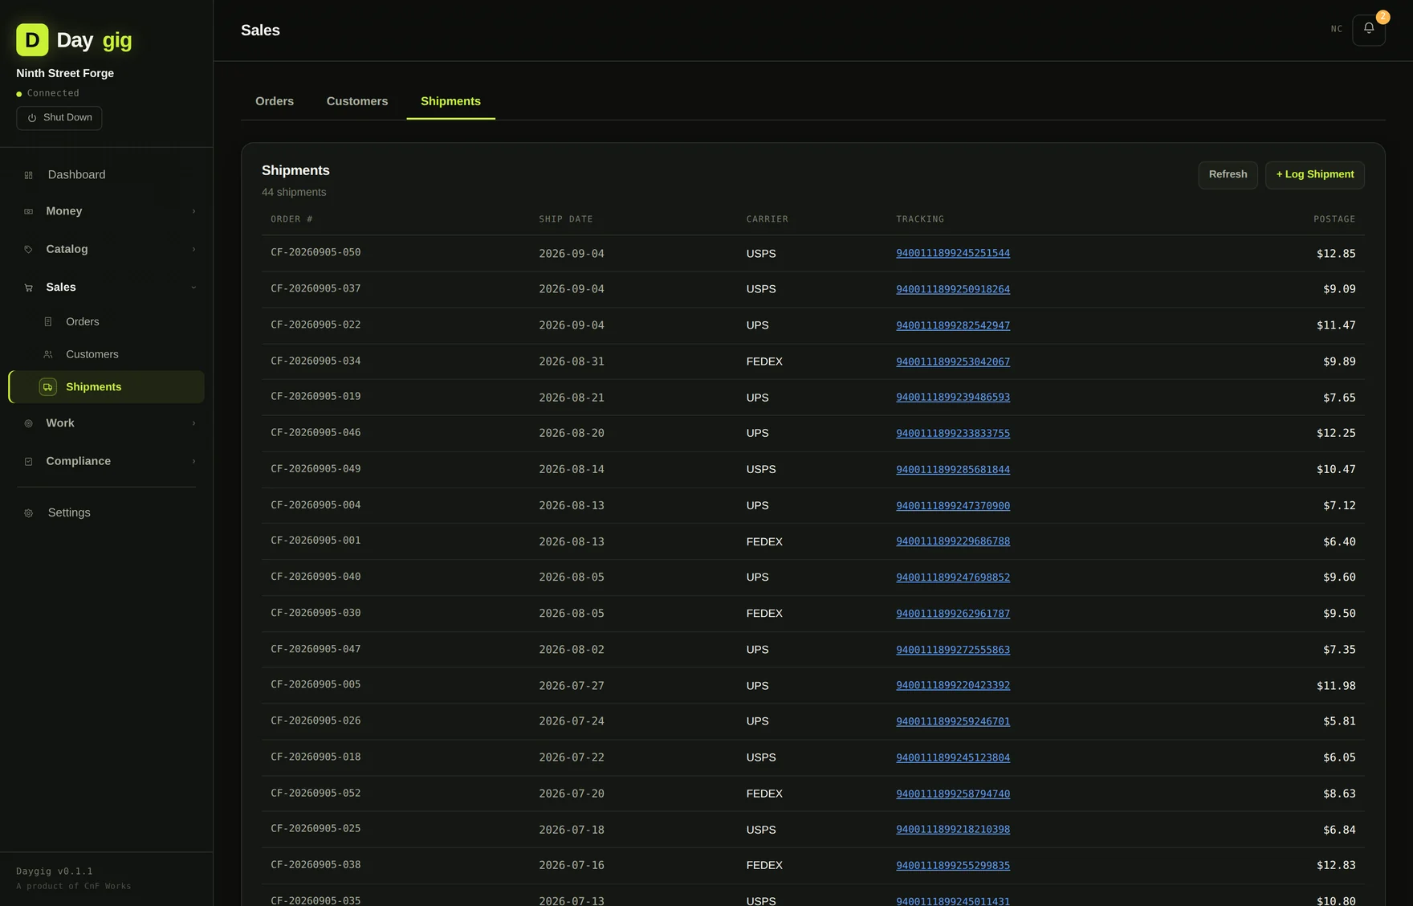Screen dimensions: 1413x906
Task: Open tracking link 9400111899247698852
Action: 953,577
